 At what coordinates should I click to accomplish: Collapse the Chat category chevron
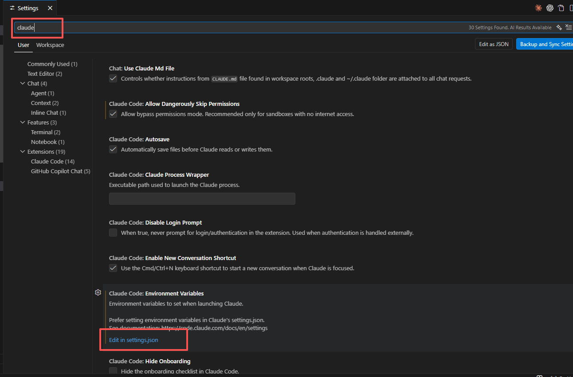23,84
